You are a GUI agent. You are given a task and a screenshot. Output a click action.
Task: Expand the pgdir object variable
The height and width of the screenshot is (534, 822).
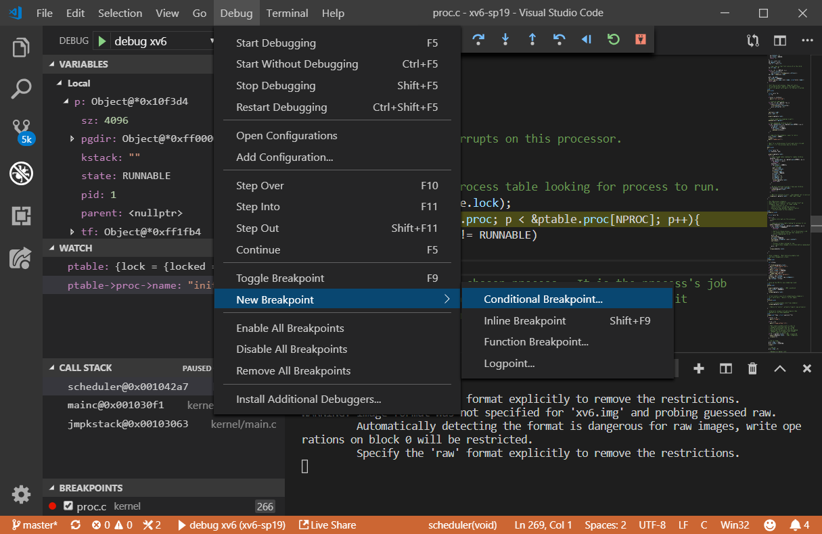(73, 139)
